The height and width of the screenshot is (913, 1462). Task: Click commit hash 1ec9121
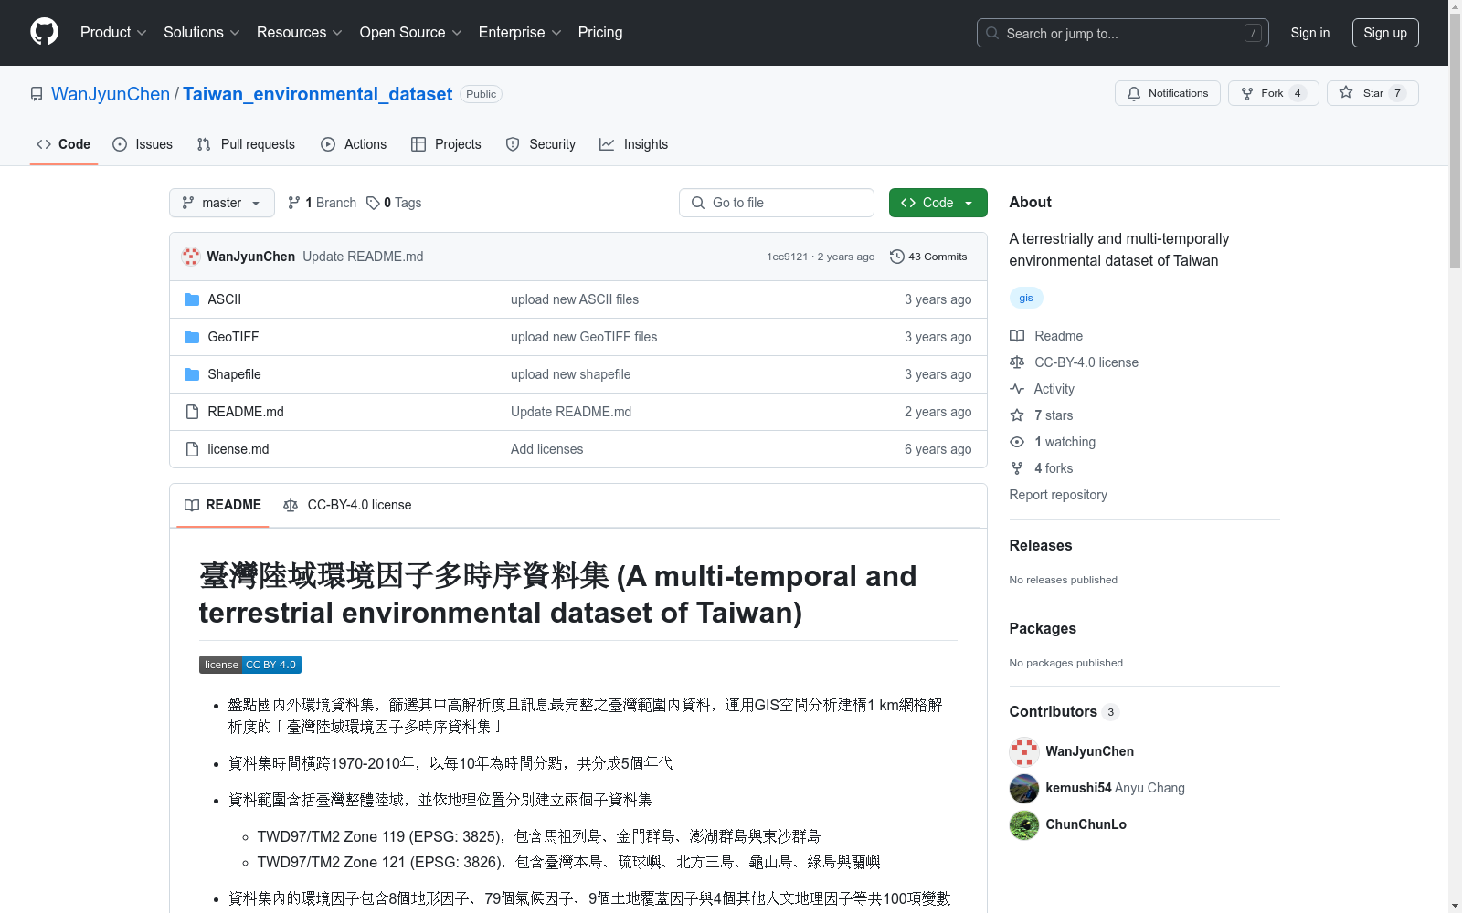(x=788, y=257)
